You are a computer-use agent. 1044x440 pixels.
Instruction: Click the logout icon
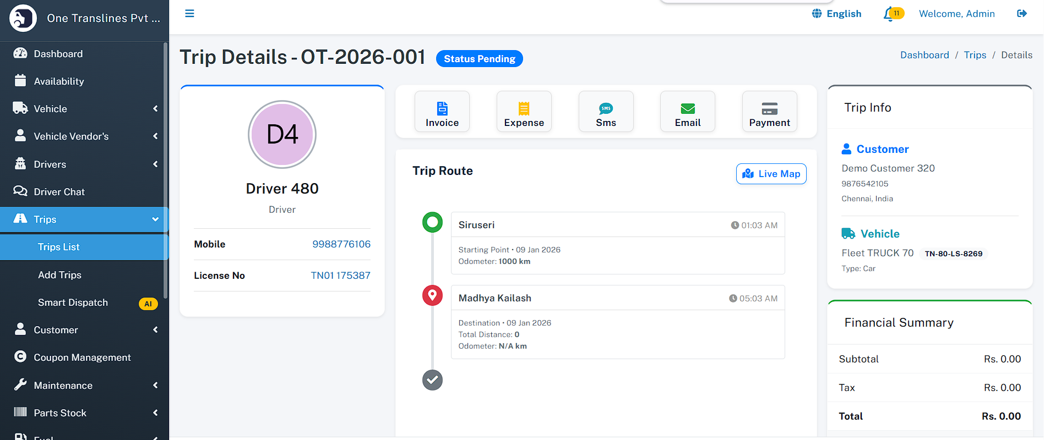[1021, 14]
